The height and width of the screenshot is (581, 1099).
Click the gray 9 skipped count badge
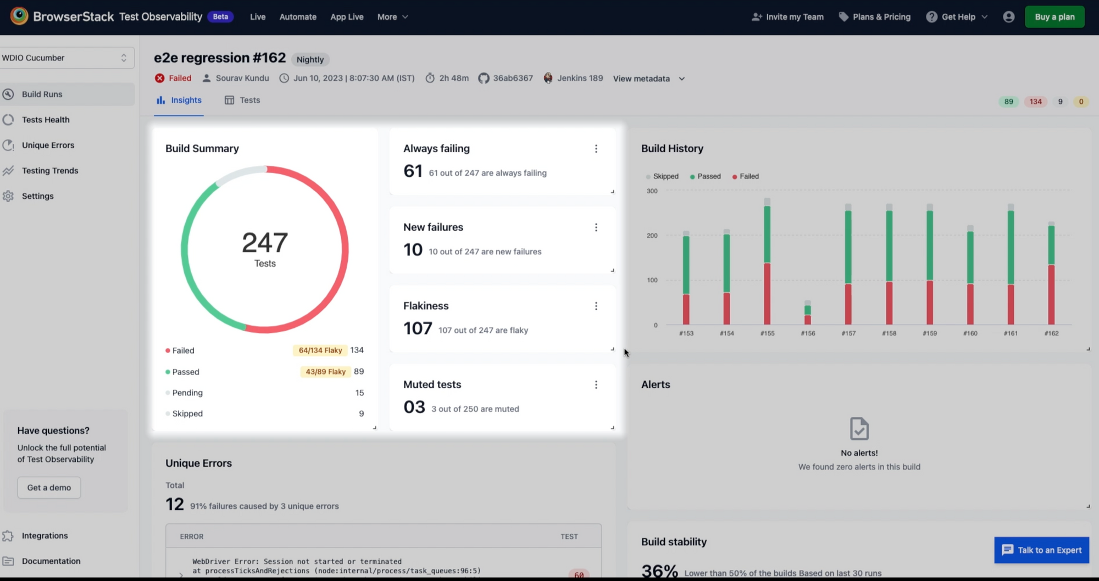coord(1060,102)
